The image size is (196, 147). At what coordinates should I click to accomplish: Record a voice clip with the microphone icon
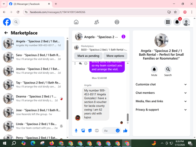tap(76, 131)
